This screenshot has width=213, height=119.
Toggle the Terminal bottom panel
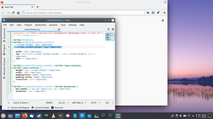coord(57,108)
